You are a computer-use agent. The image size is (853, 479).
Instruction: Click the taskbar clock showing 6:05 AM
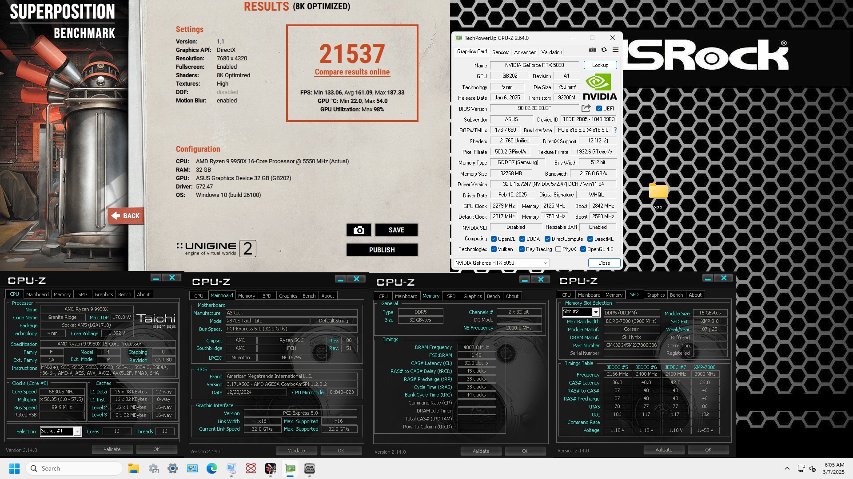click(834, 468)
